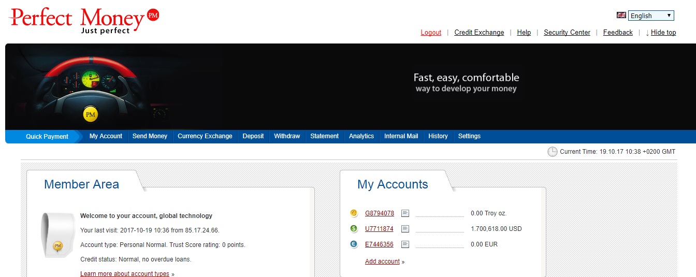Image resolution: width=696 pixels, height=277 pixels.
Task: Click the green dollar icon for U7711874
Action: coord(354,228)
